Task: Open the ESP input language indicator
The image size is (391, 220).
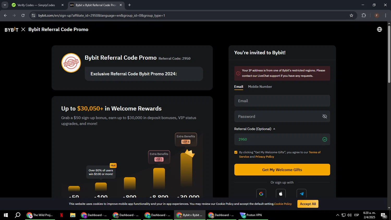Action: pos(357,215)
